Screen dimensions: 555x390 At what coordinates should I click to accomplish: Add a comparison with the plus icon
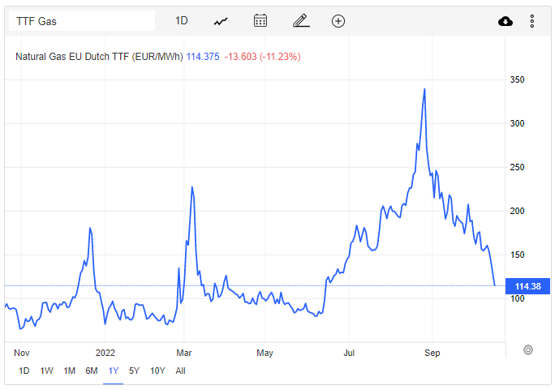click(x=338, y=21)
